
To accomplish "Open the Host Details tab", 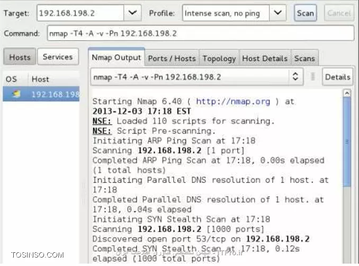I will click(x=265, y=59).
